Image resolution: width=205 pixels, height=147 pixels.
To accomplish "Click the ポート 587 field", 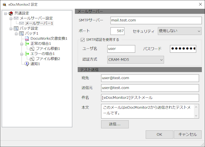I will pyautogui.click(x=117, y=31).
